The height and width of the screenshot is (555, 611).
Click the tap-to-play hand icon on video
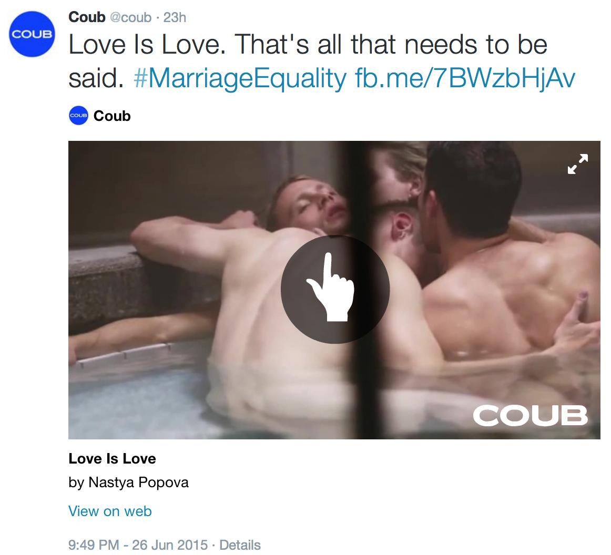tap(335, 290)
